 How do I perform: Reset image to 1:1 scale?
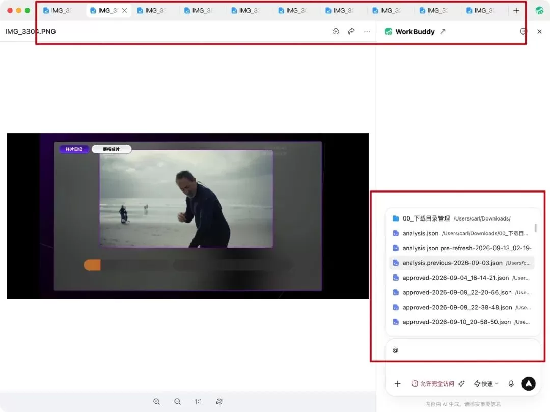pos(198,402)
